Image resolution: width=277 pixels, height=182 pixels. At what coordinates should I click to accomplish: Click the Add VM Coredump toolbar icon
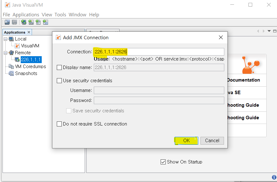pos(38,22)
